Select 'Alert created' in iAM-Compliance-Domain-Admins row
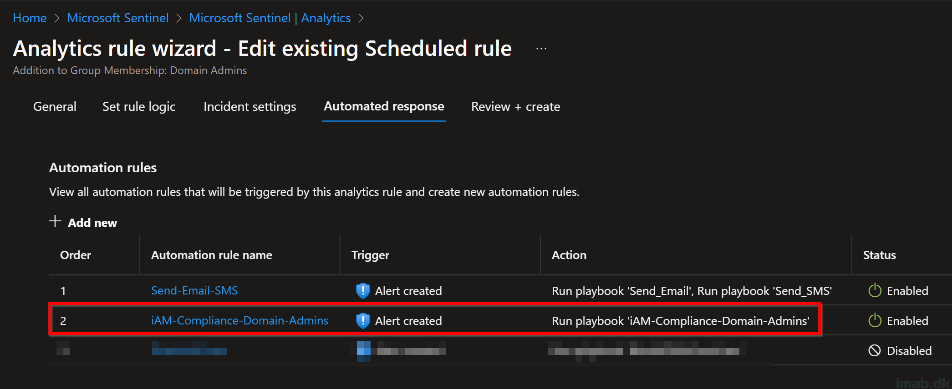The image size is (952, 389). [408, 321]
